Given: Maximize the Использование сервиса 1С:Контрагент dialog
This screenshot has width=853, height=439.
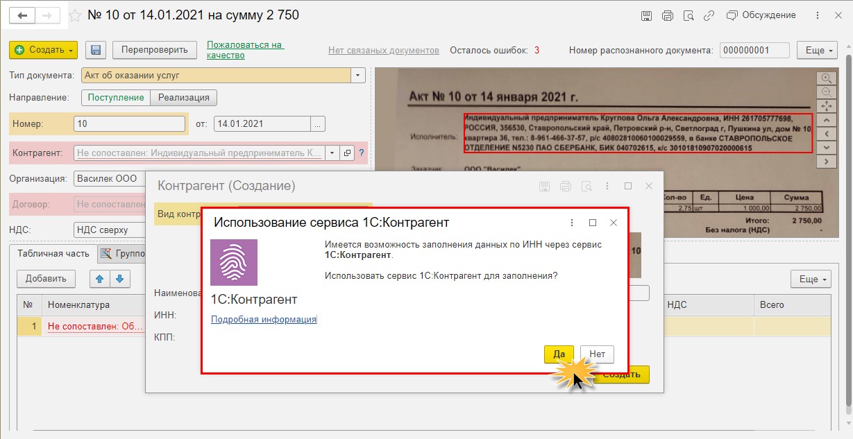Looking at the screenshot, I should (x=593, y=223).
